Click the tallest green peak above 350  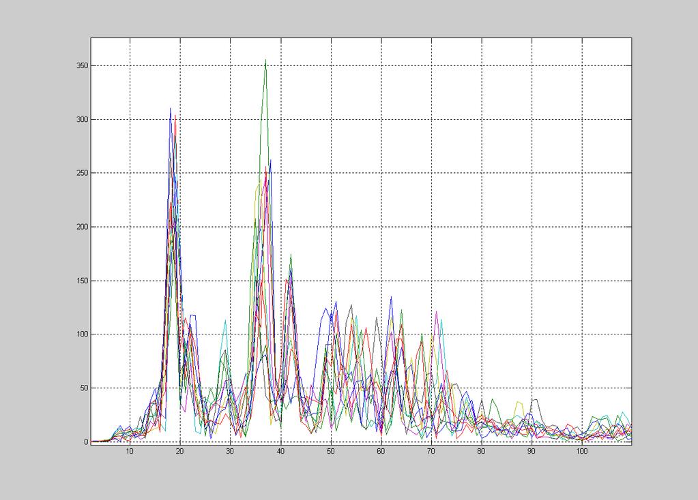(265, 60)
